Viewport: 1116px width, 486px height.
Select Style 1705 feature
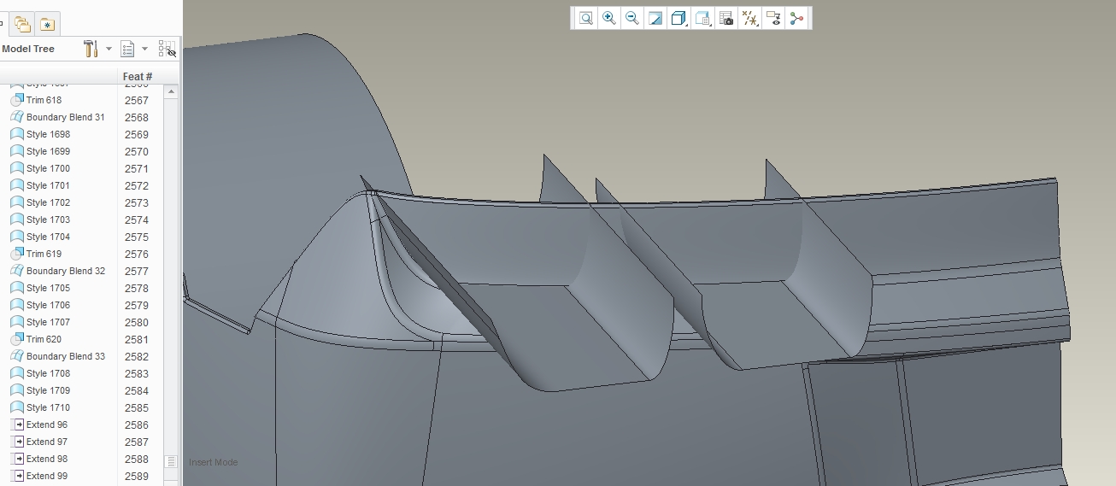click(x=48, y=288)
